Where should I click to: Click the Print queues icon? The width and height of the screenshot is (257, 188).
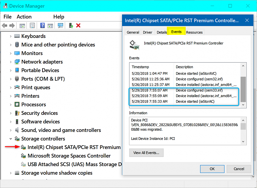click(x=17, y=87)
